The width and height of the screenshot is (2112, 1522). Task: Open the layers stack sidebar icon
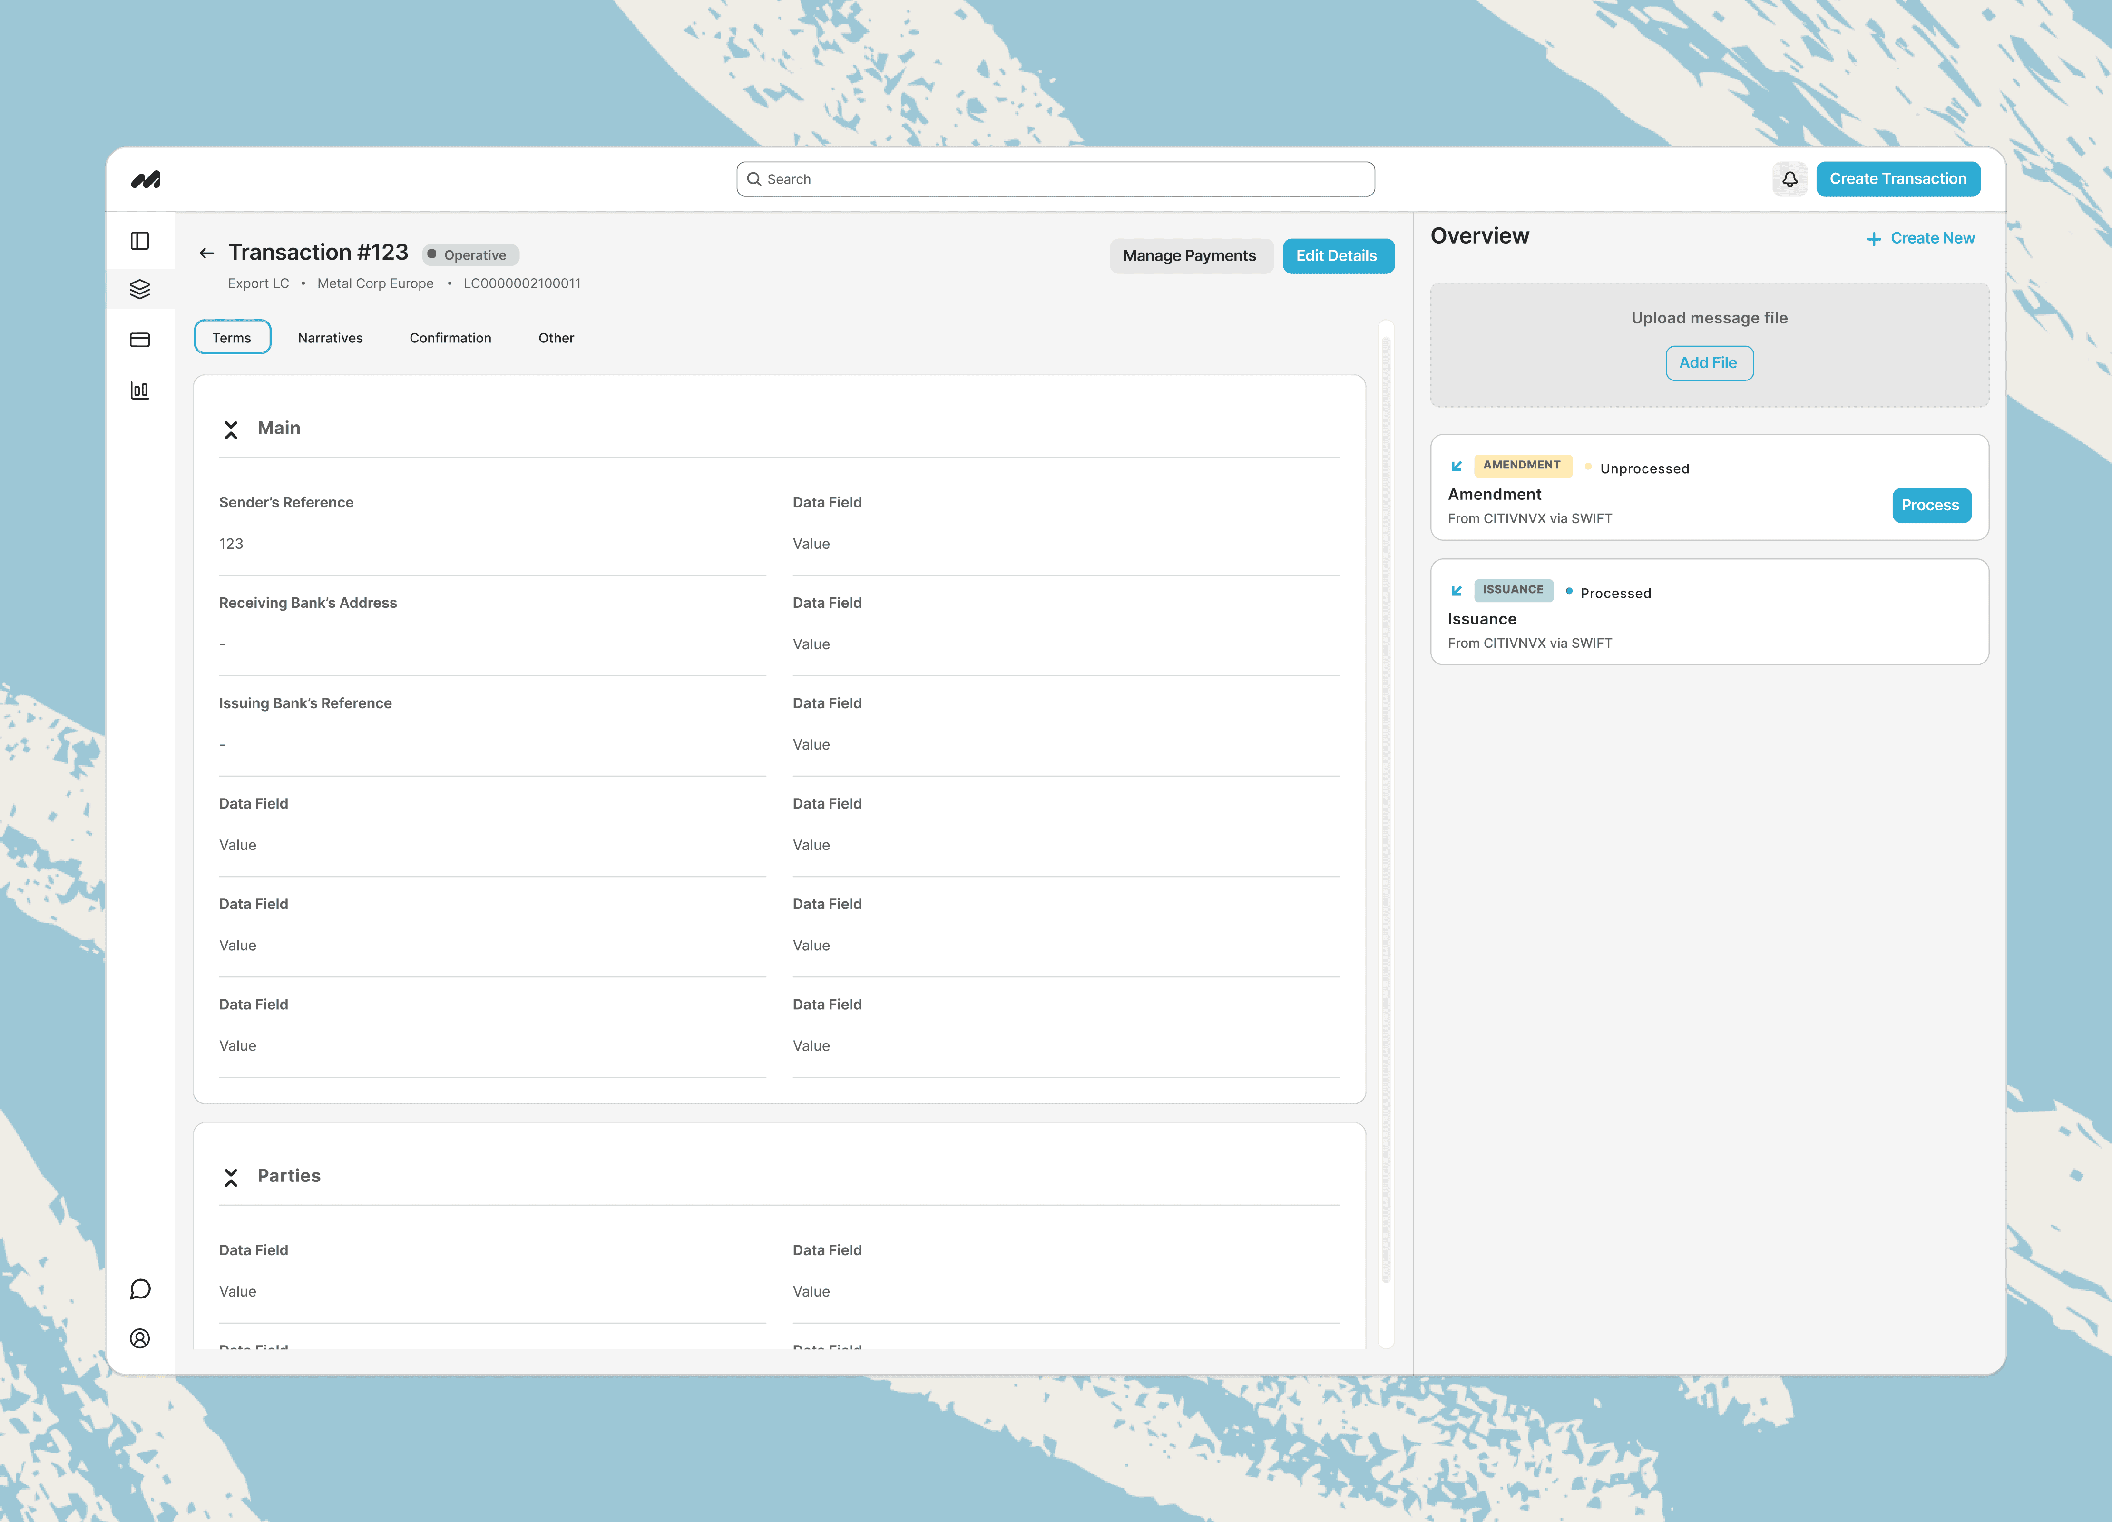pos(140,290)
